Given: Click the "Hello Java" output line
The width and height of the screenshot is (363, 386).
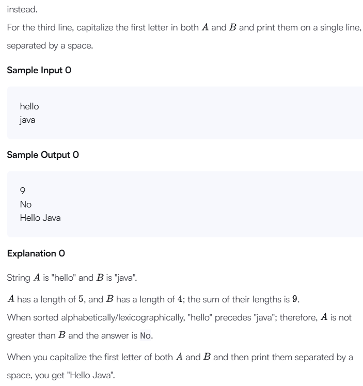Looking at the screenshot, I should (40, 218).
